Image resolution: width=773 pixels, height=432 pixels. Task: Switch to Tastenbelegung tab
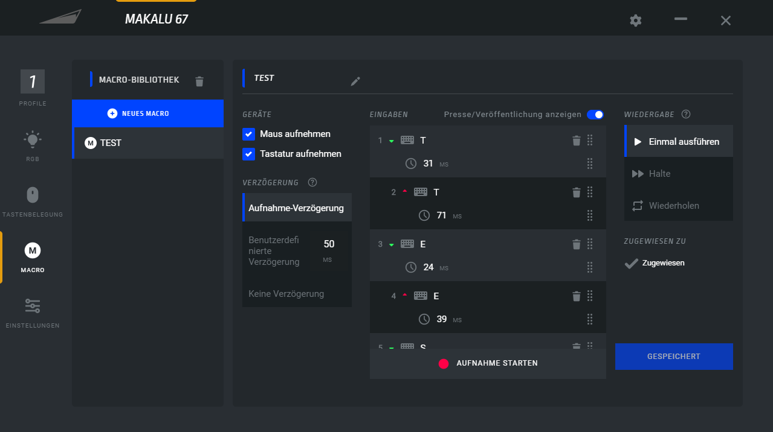click(x=33, y=201)
